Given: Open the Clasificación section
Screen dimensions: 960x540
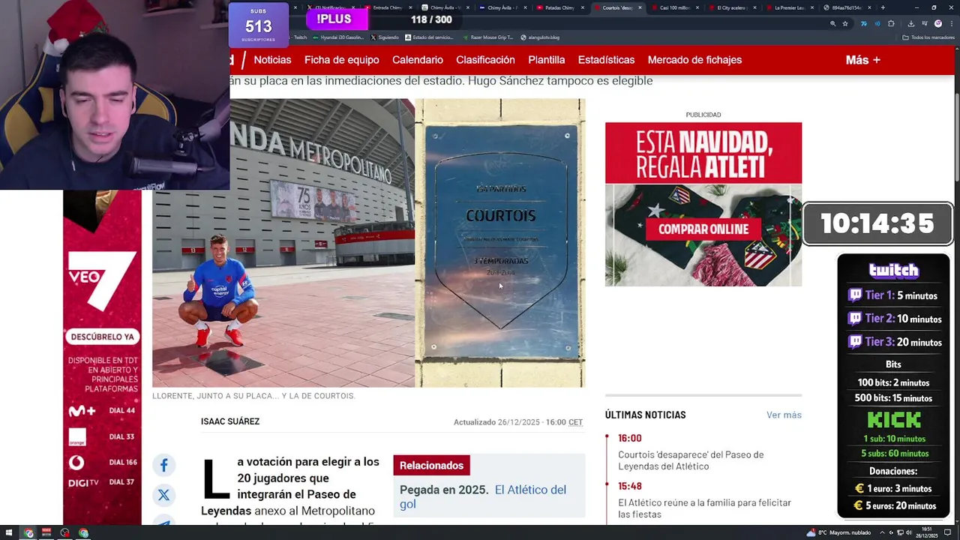Looking at the screenshot, I should [485, 60].
